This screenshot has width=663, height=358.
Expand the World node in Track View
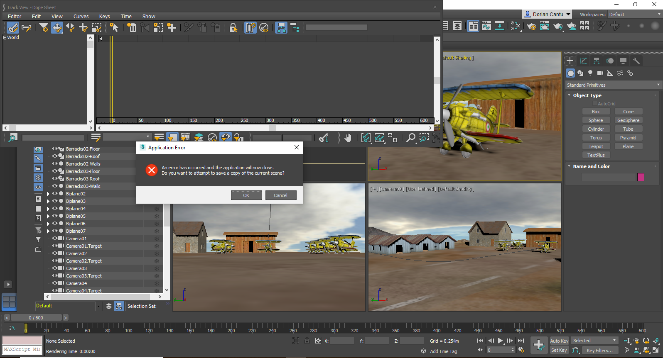(5, 37)
